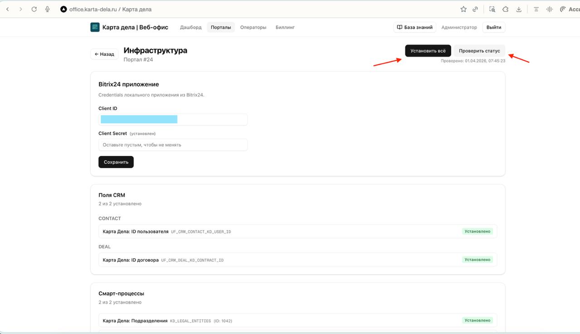Image resolution: width=580 pixels, height=334 pixels.
Task: Open browser downloads arrow icon
Action: [519, 9]
